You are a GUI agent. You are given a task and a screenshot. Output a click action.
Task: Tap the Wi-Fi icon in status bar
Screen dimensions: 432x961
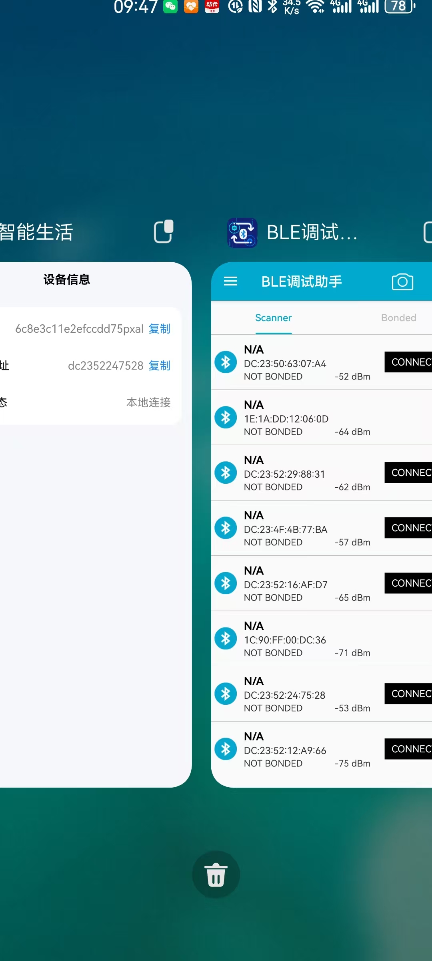click(x=315, y=6)
